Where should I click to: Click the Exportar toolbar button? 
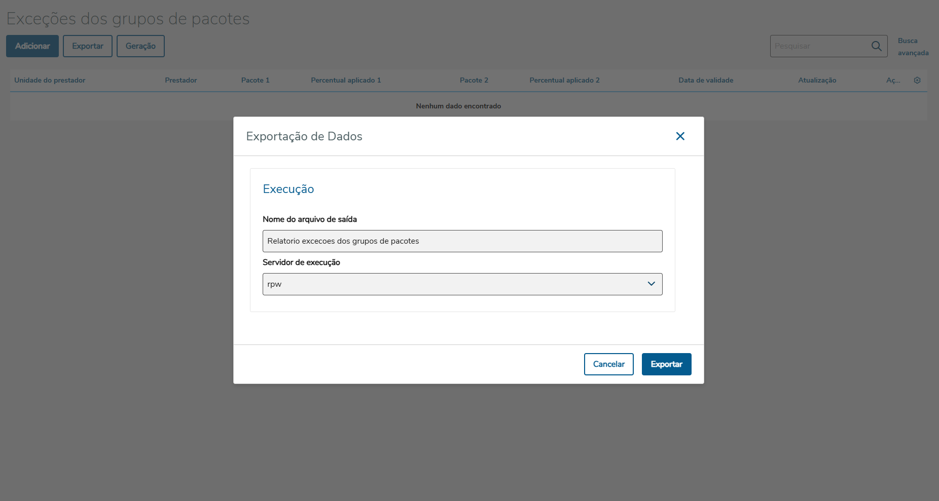pyautogui.click(x=87, y=46)
